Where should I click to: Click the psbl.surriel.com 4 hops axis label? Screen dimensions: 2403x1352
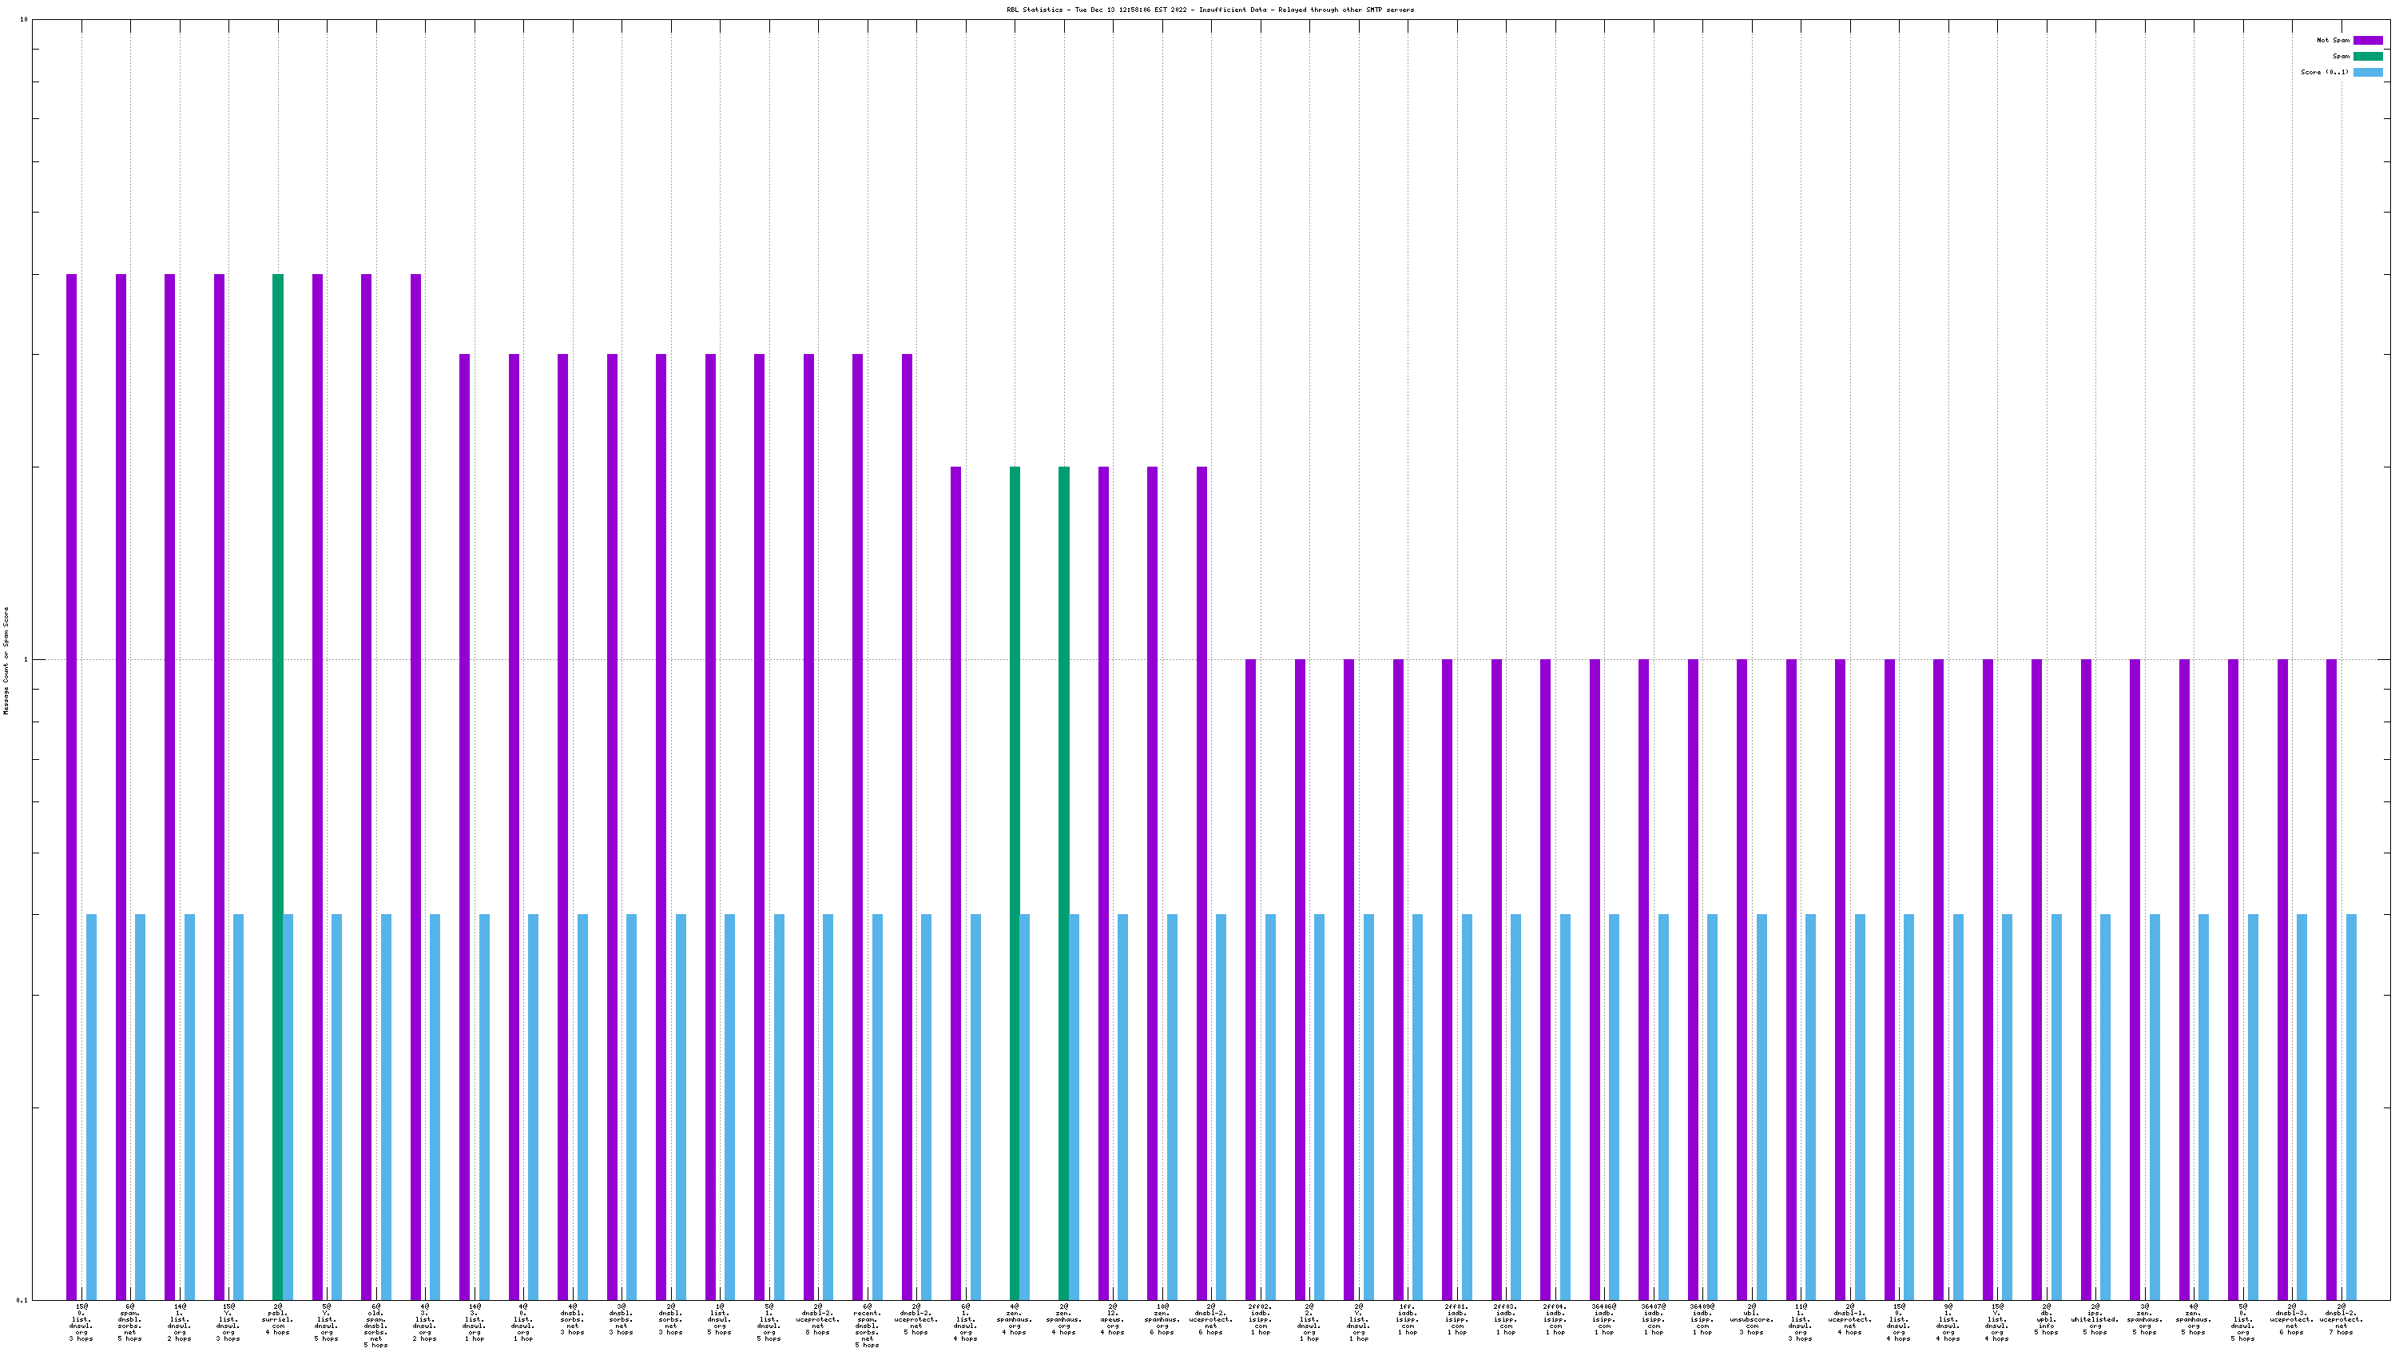click(277, 1319)
